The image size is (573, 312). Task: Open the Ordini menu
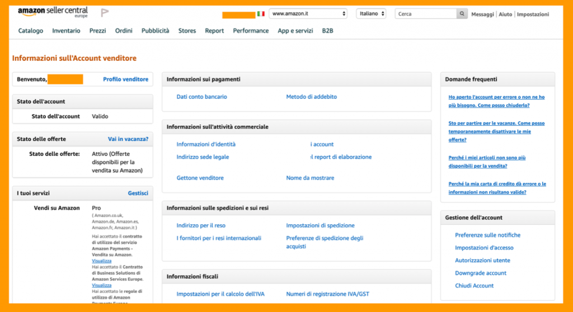point(124,31)
